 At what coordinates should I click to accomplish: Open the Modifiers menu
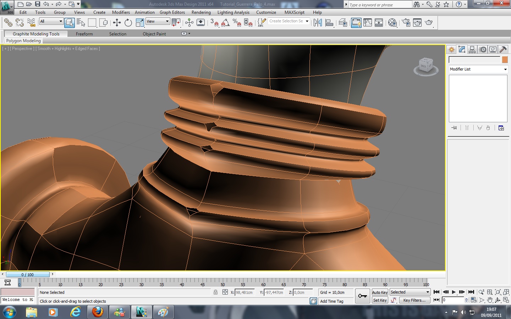pos(121,12)
